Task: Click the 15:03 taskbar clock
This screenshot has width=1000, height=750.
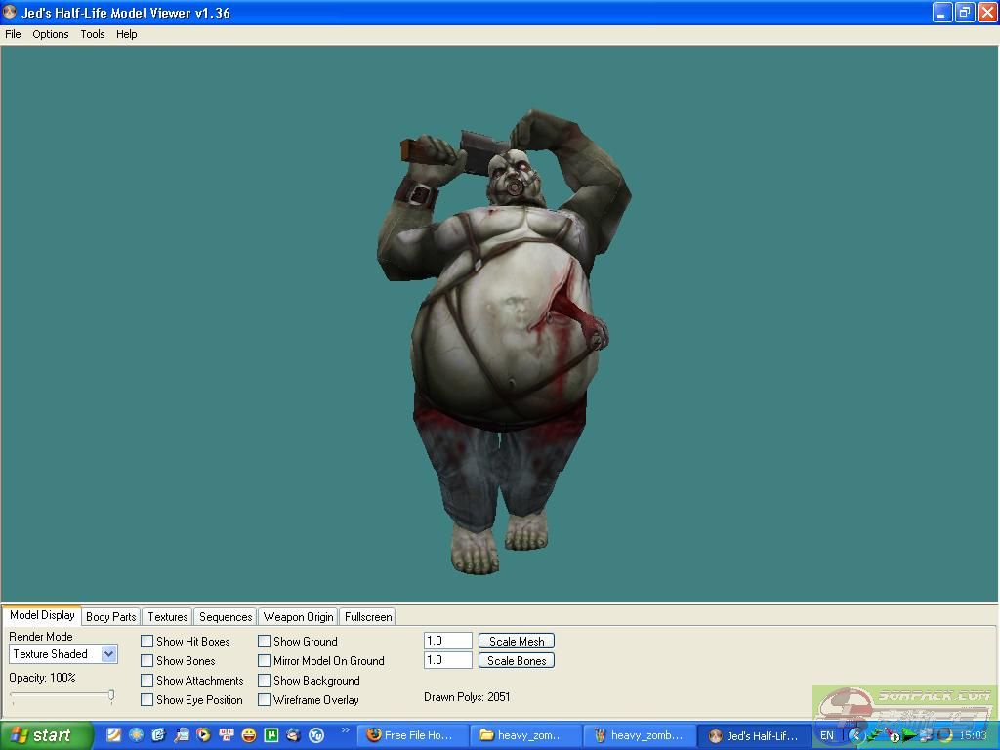Action: coord(973,735)
